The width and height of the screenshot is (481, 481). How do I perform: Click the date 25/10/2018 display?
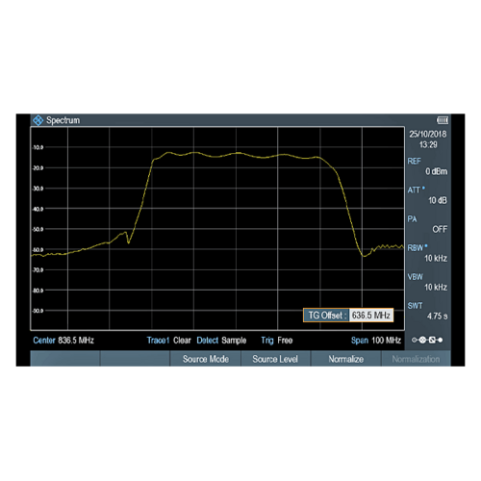tap(428, 134)
